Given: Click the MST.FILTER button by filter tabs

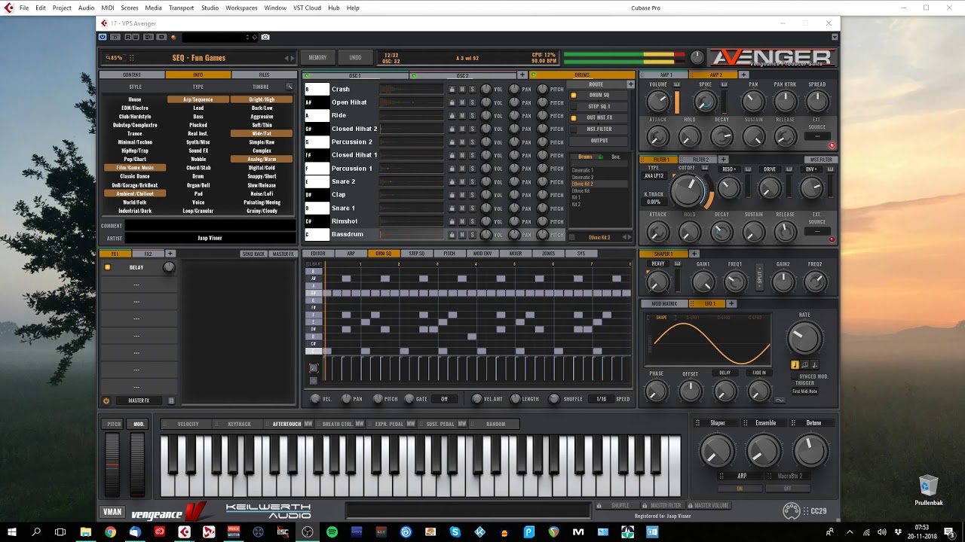Looking at the screenshot, I should coord(820,160).
